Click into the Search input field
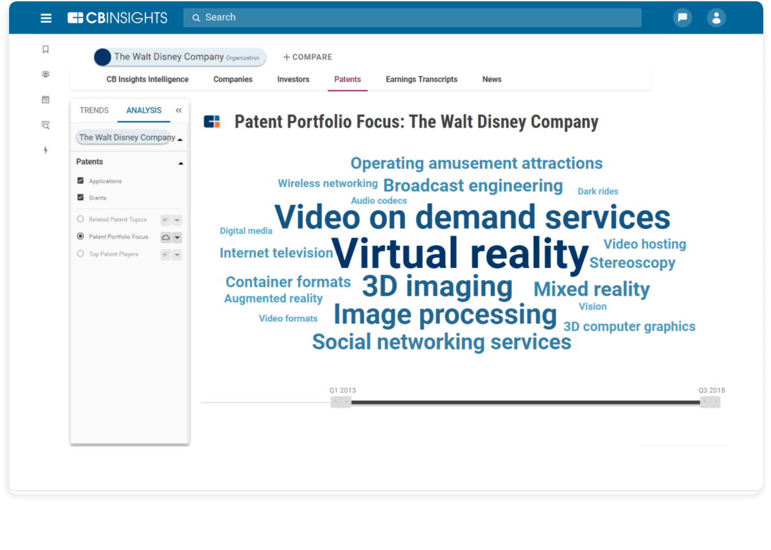Screen dimensions: 771x550 pos(412,17)
